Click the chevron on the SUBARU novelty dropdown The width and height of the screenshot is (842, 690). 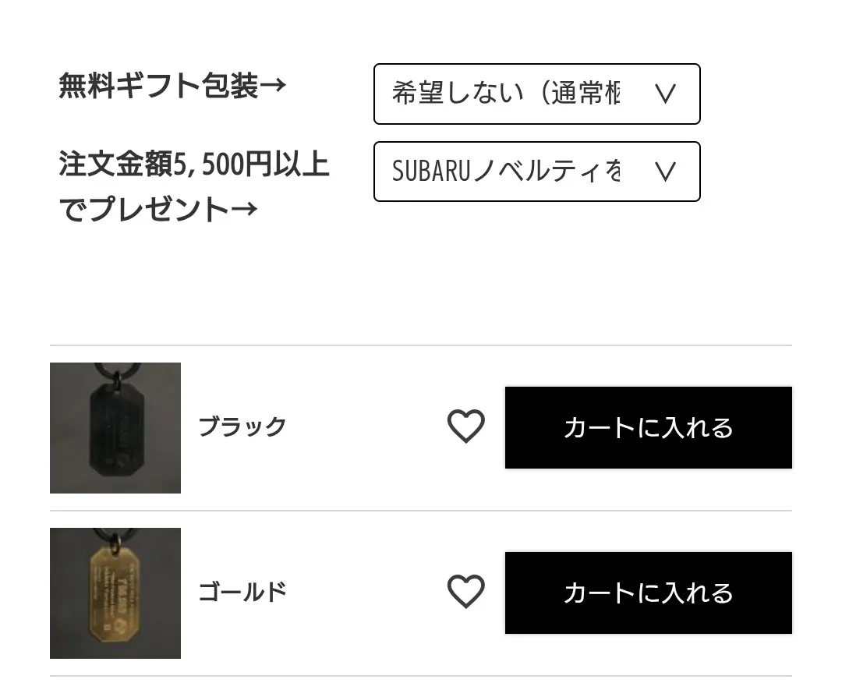(x=664, y=172)
